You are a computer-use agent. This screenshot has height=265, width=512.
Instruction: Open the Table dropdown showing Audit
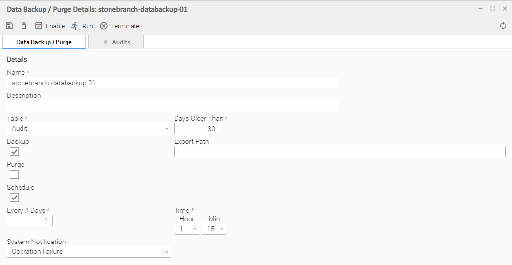[x=89, y=129]
